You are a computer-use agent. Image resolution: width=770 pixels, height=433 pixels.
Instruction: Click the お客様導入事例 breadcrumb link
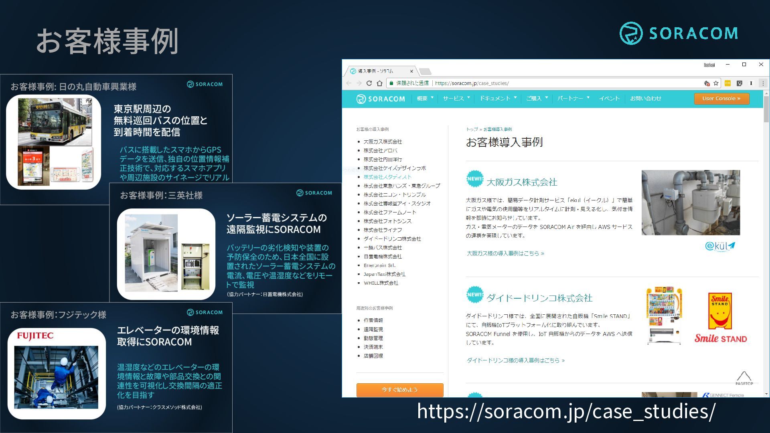click(x=497, y=129)
